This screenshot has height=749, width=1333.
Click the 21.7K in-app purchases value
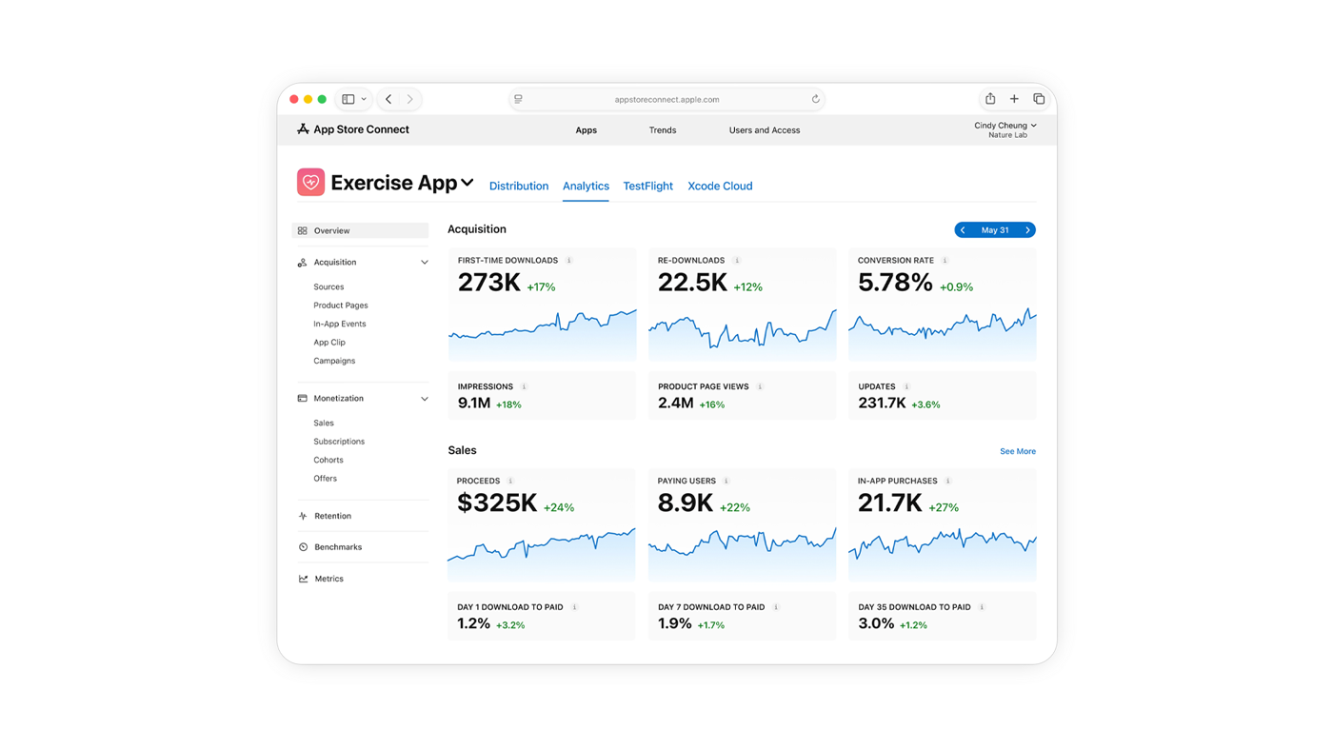click(890, 503)
